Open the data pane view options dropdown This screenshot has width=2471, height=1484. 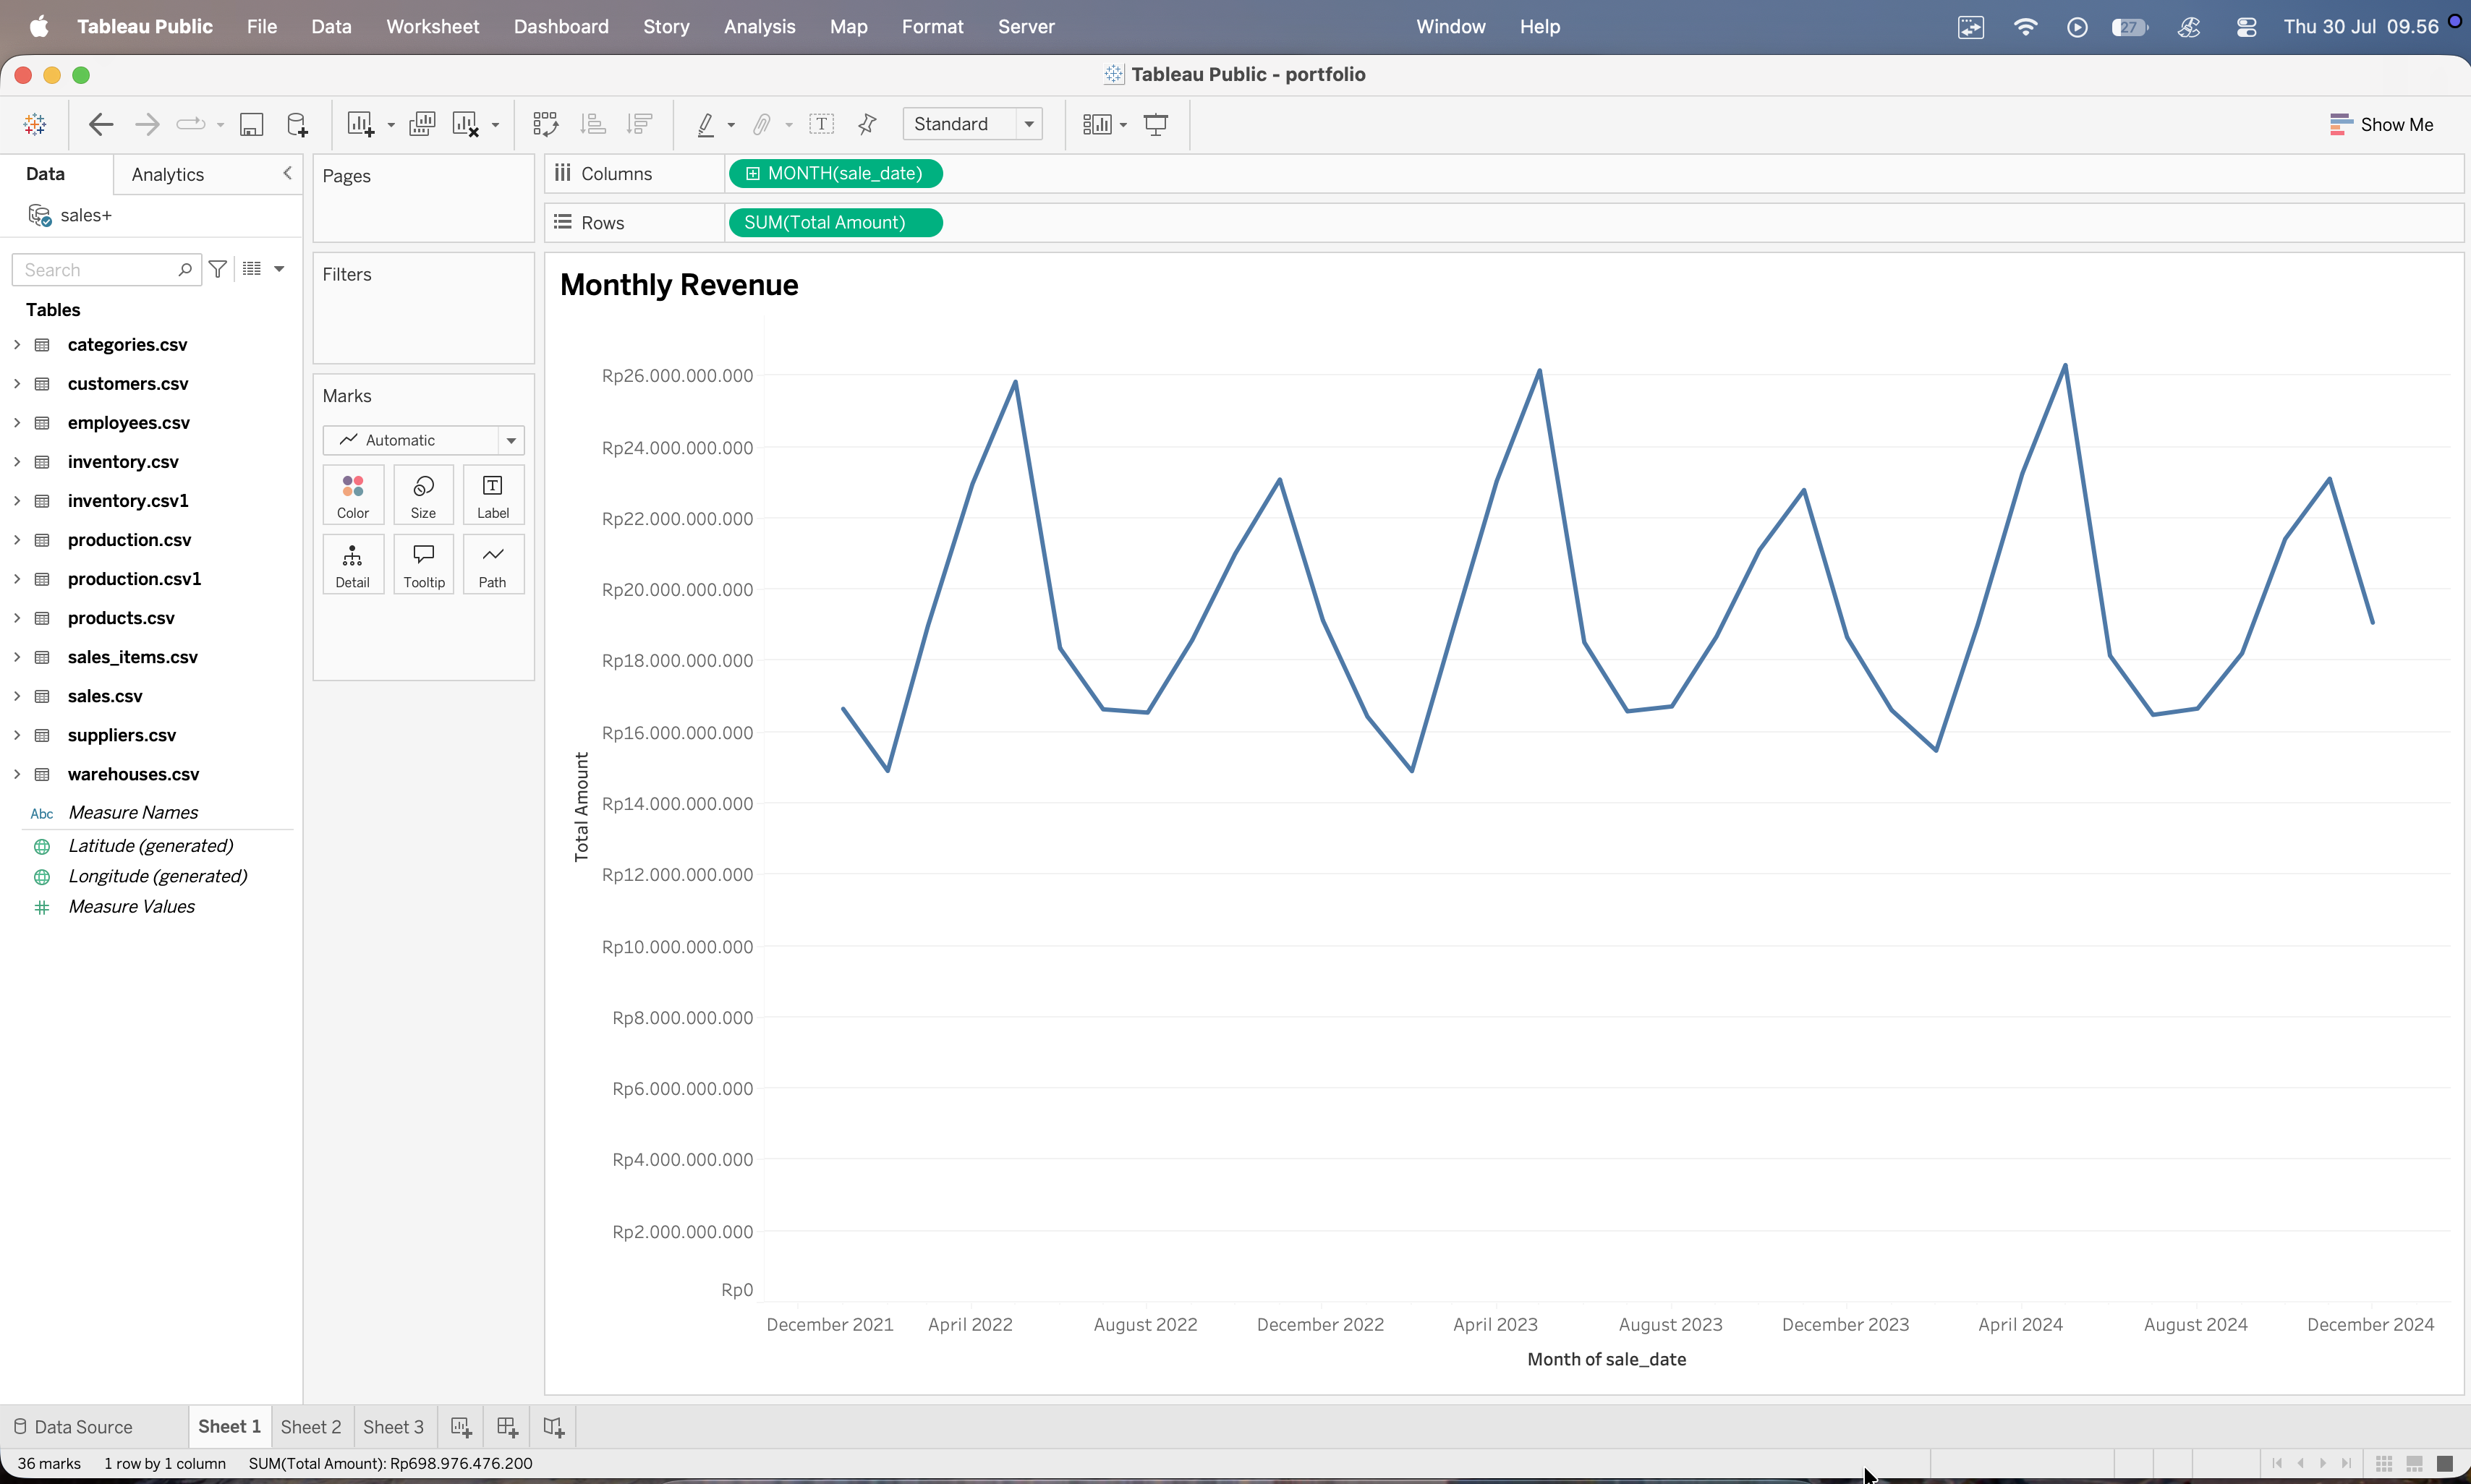point(279,269)
